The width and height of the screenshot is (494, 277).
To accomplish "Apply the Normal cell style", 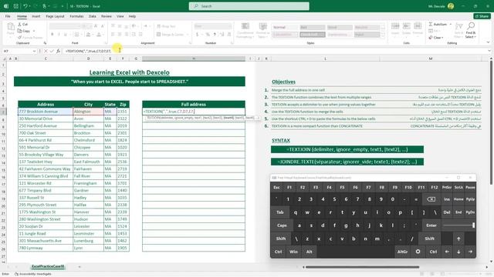I will tap(285, 28).
